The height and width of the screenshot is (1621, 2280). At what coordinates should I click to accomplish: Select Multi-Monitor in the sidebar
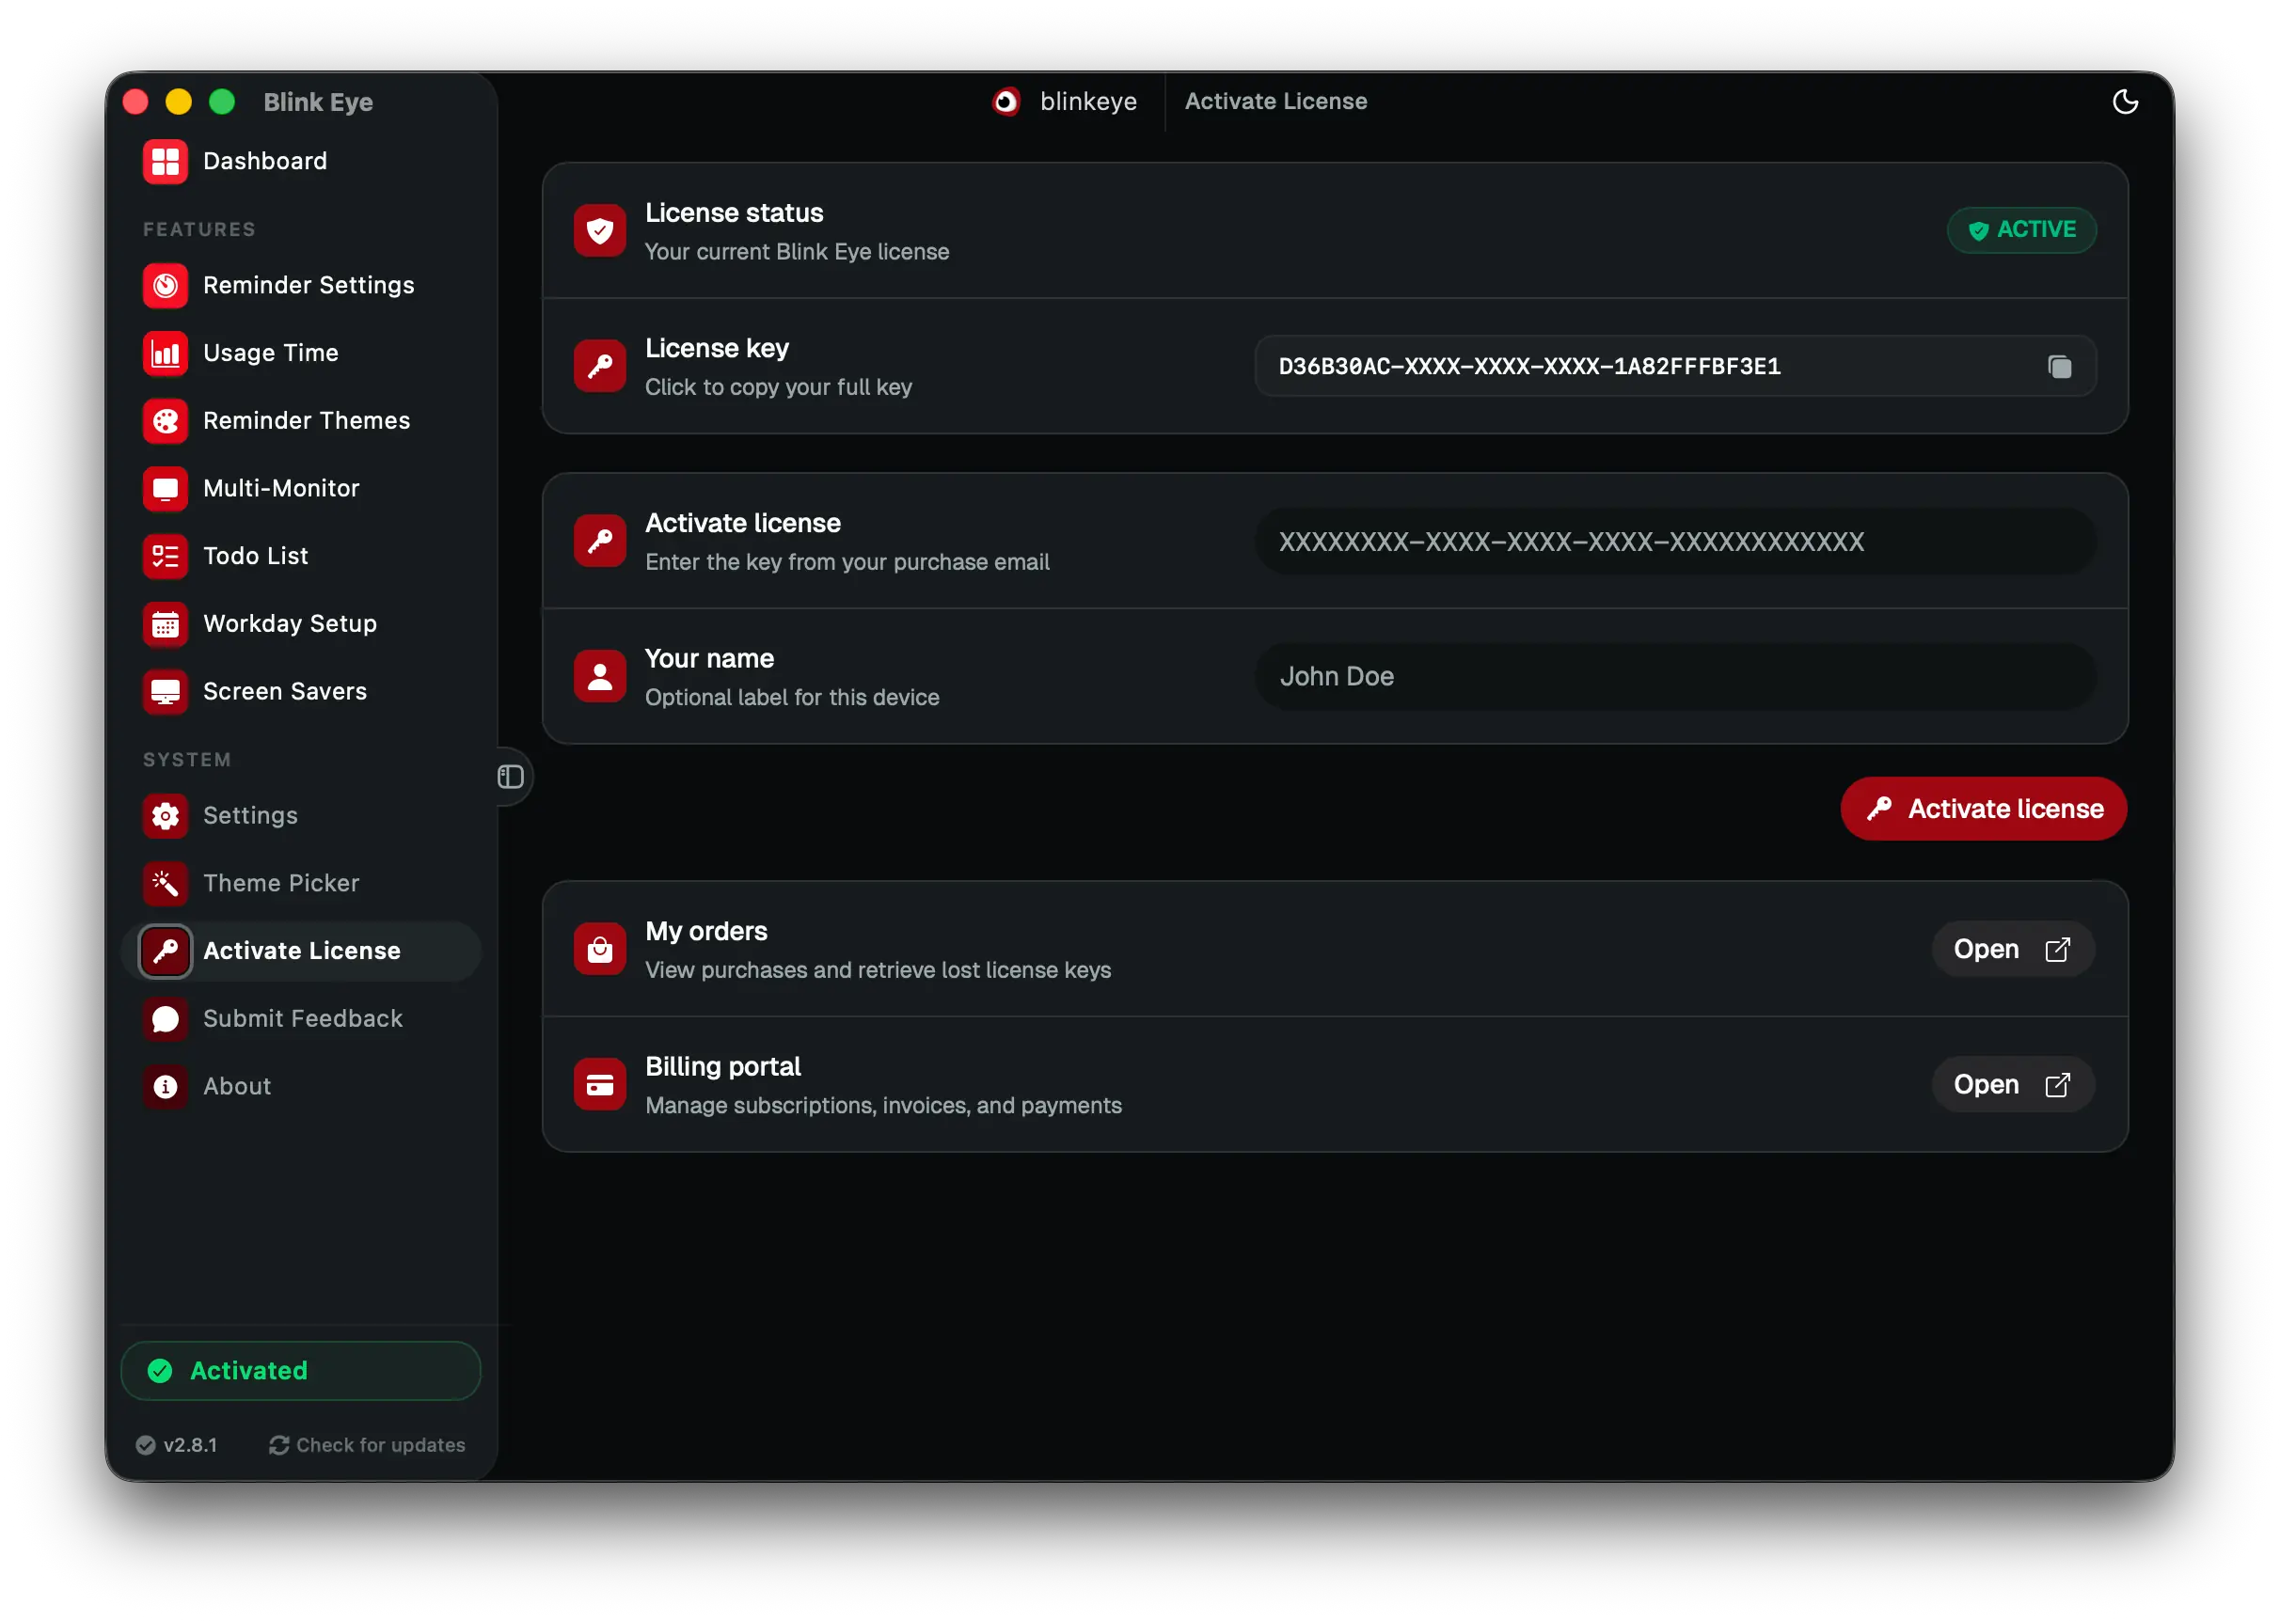[x=281, y=489]
